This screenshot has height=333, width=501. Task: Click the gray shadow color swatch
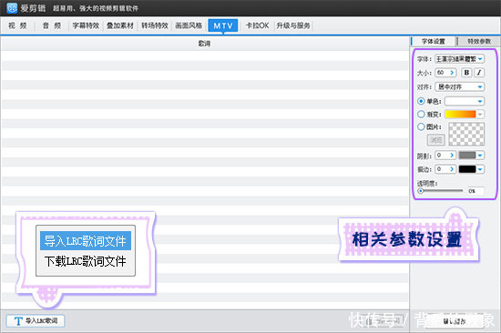point(467,156)
